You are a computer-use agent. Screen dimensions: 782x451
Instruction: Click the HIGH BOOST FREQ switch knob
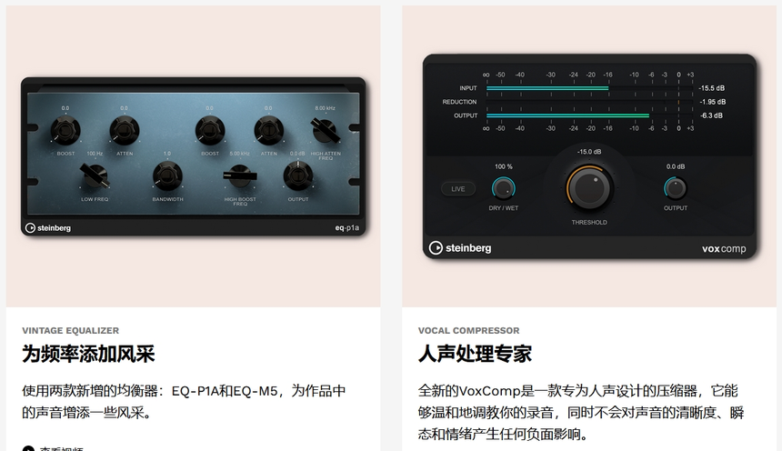[240, 176]
